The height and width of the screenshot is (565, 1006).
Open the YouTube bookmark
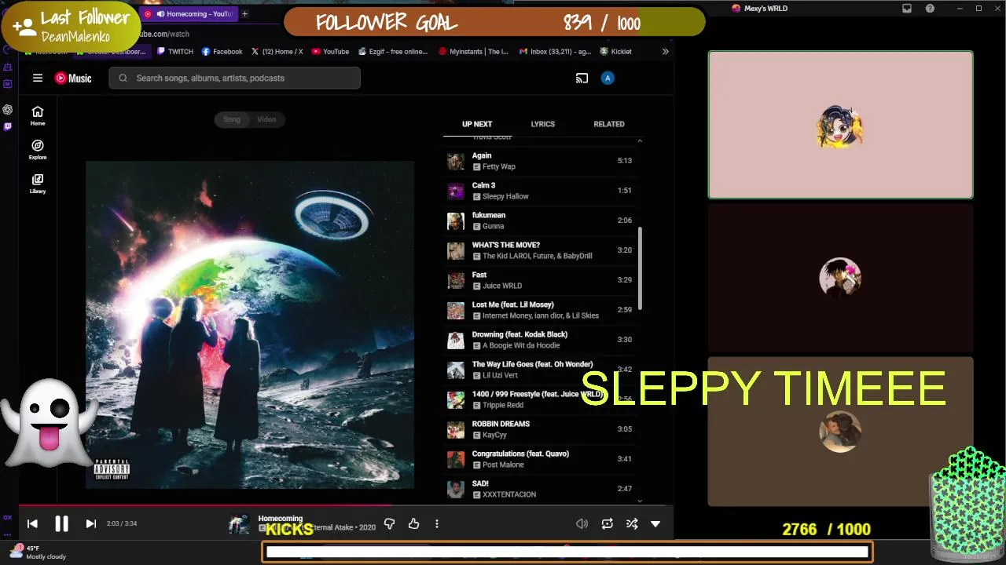pyautogui.click(x=331, y=52)
